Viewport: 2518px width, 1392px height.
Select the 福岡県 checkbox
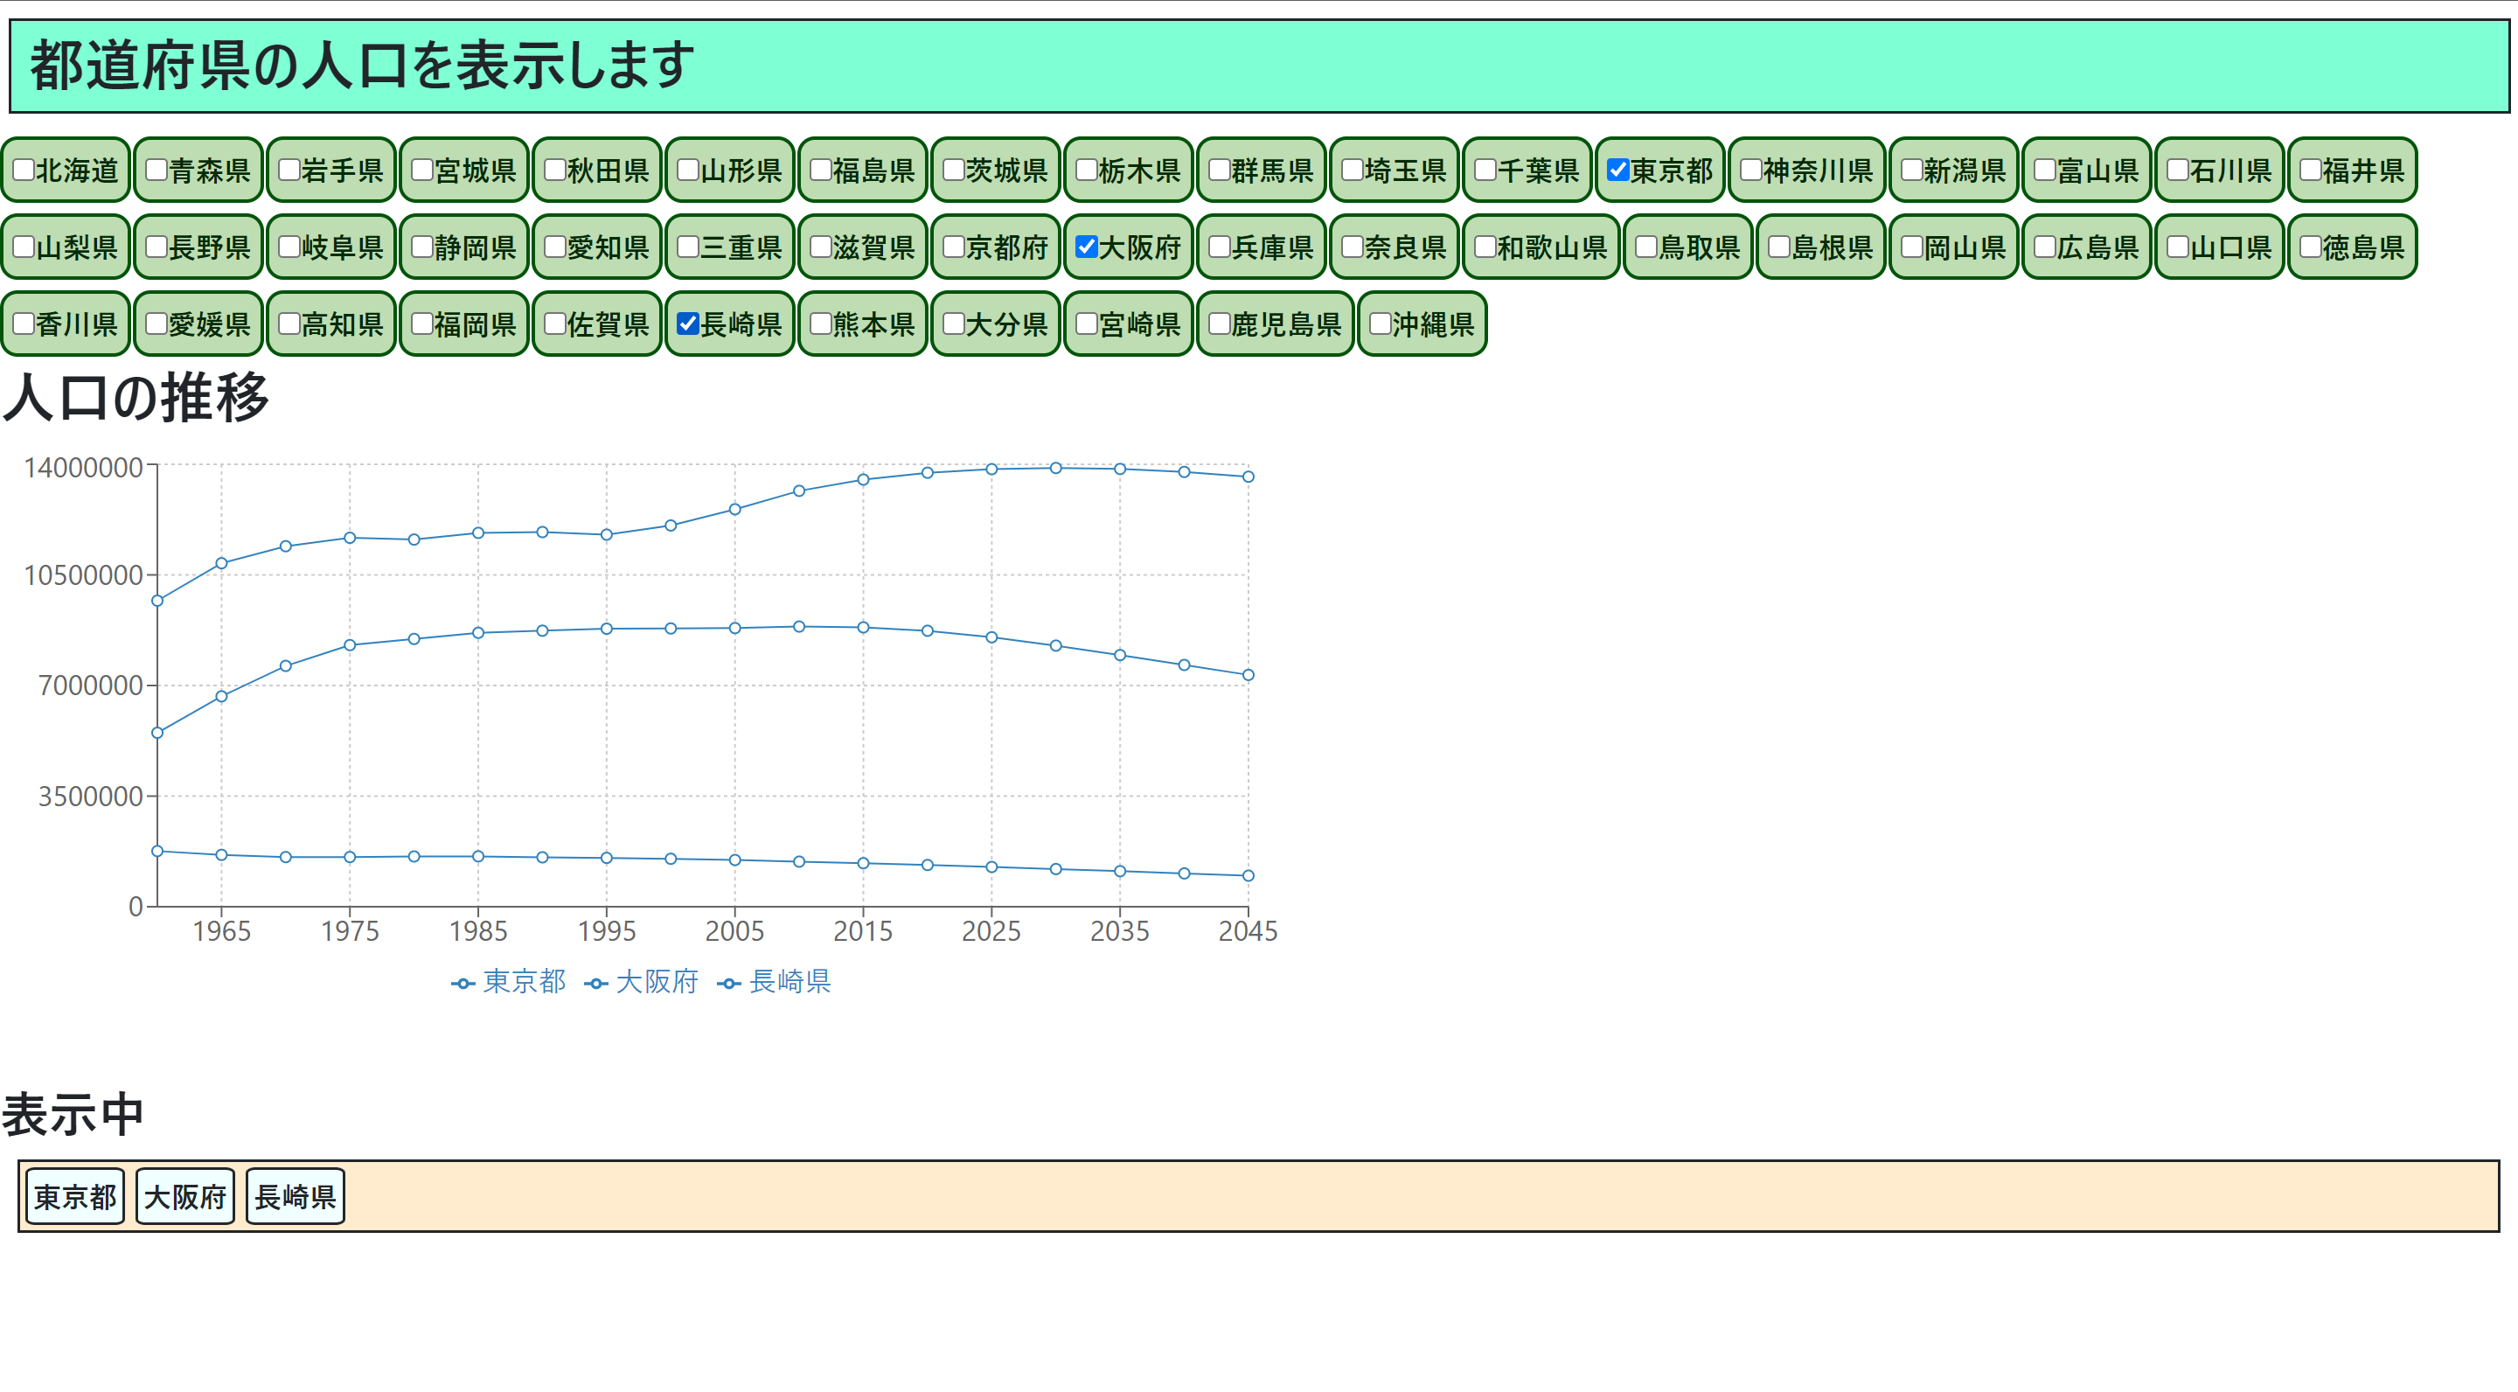click(423, 324)
